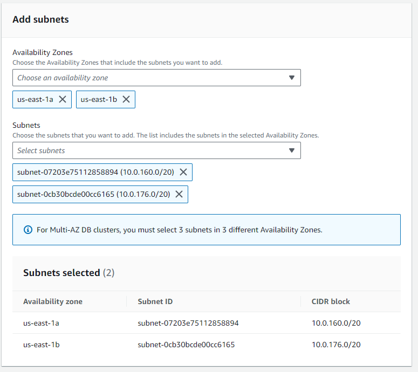Image resolution: width=418 pixels, height=372 pixels.
Task: Sort by Availability zone column header
Action: click(53, 301)
